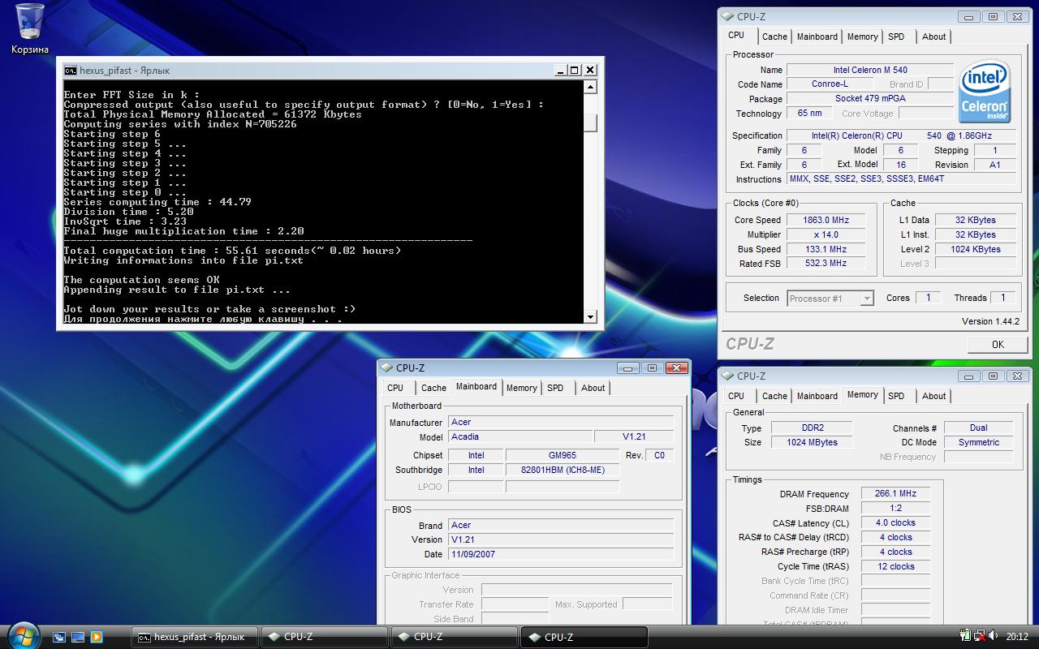
Task: Click the Total computation time 55.61 seconds line
Action: (232, 251)
